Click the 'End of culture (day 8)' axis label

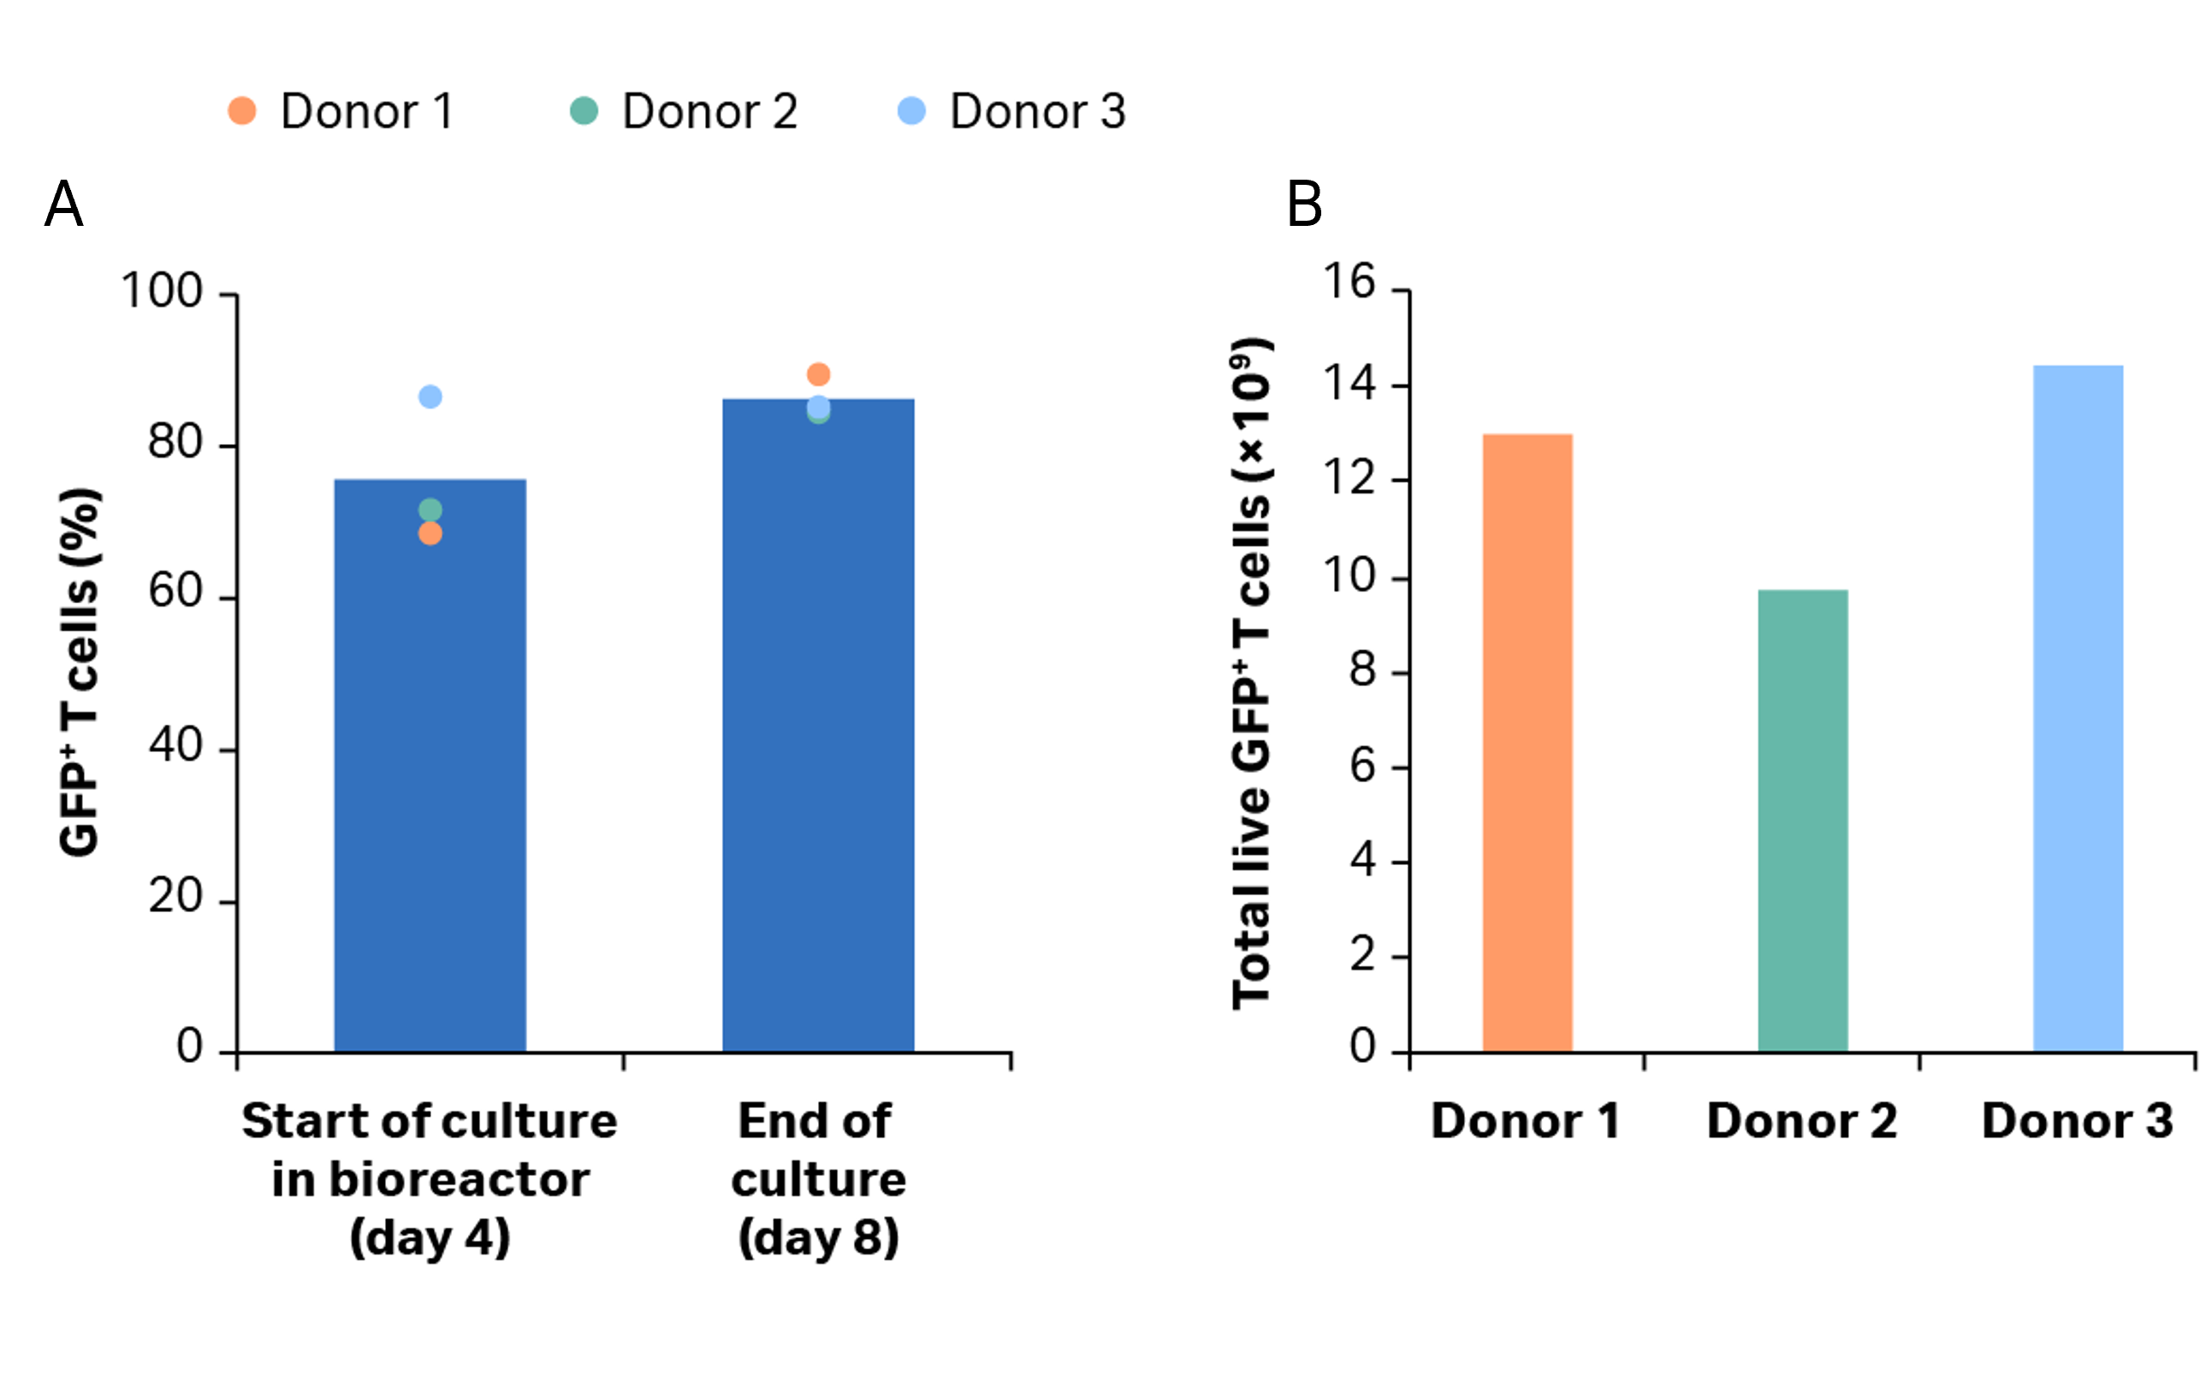[x=819, y=1179]
